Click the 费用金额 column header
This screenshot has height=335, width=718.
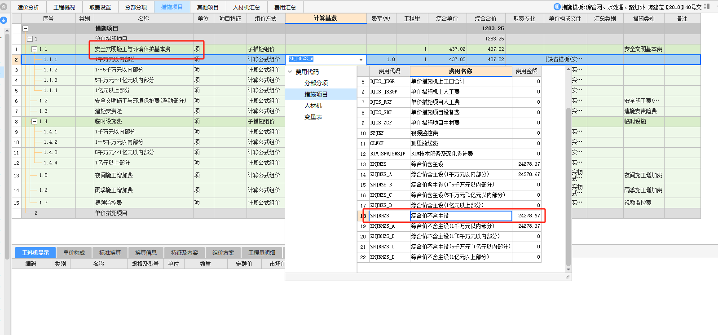[x=526, y=71]
